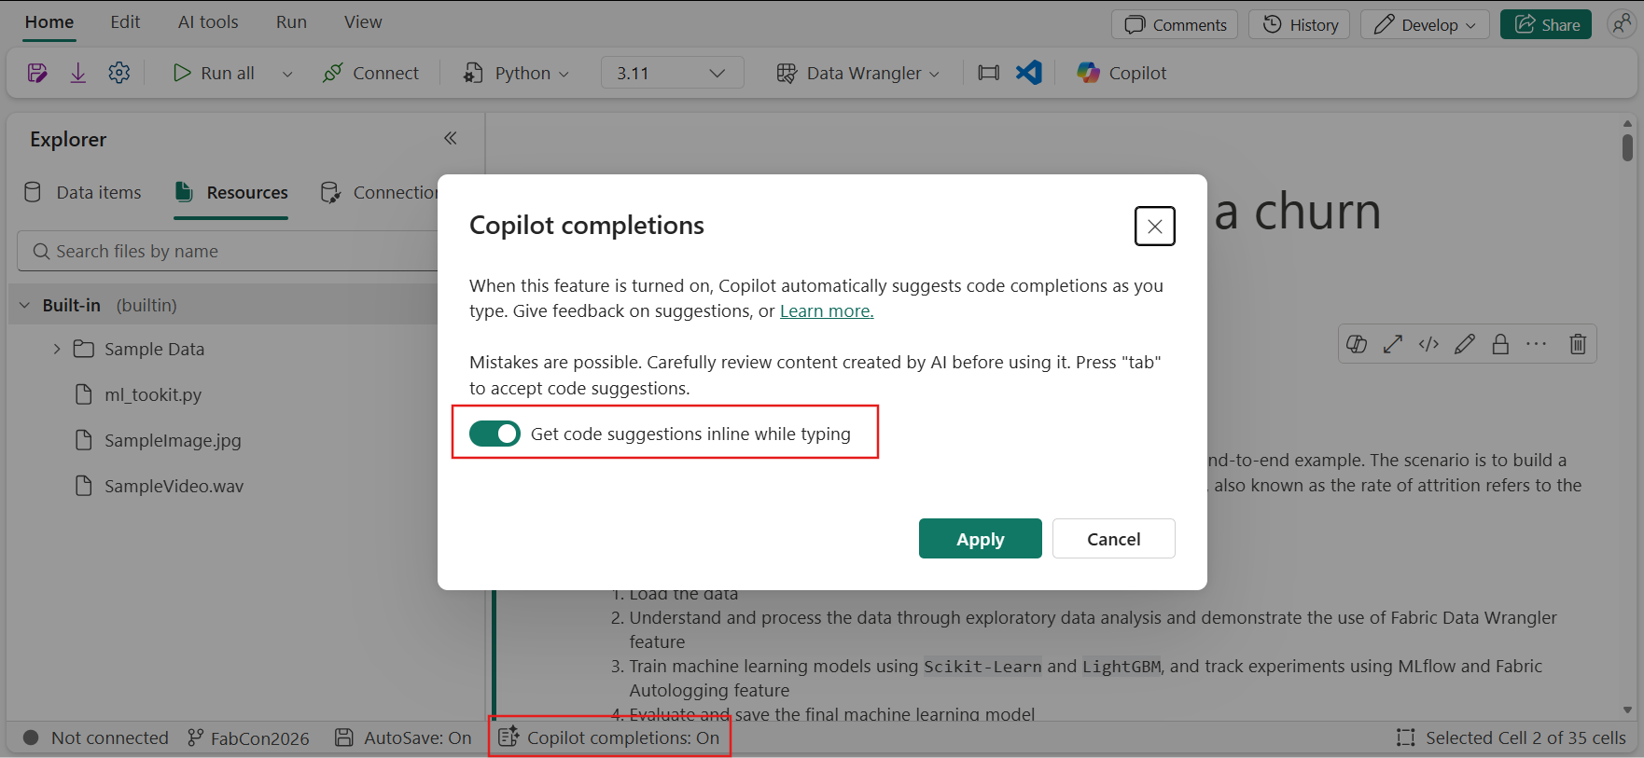Click the collaborators people icon

[x=1622, y=24]
